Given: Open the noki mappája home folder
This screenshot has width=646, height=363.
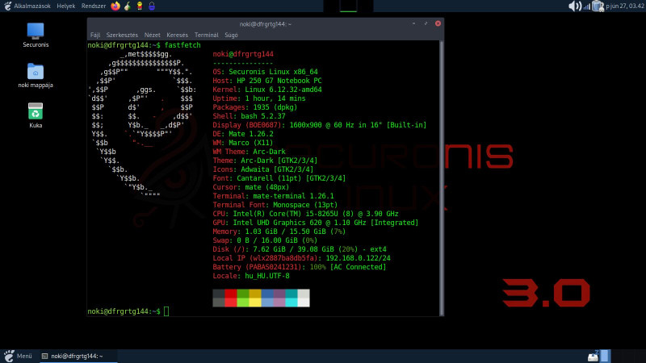Looking at the screenshot, I should [x=36, y=76].
